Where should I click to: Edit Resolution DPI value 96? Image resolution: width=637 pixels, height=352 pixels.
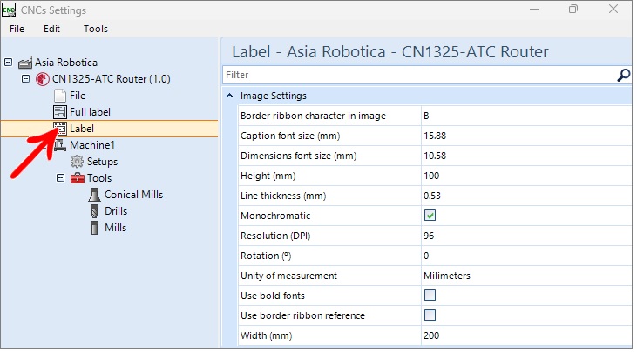coord(526,236)
